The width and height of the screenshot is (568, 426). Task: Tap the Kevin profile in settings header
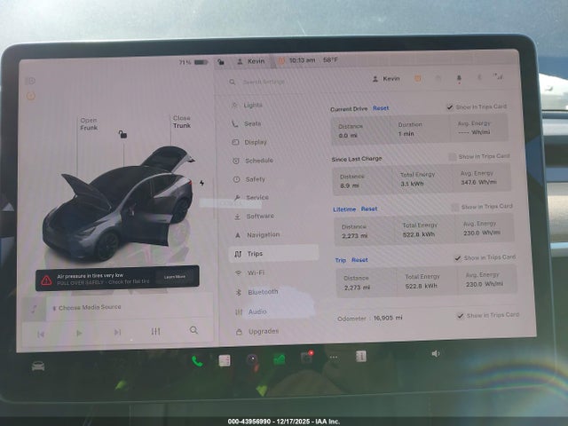pyautogui.click(x=386, y=79)
